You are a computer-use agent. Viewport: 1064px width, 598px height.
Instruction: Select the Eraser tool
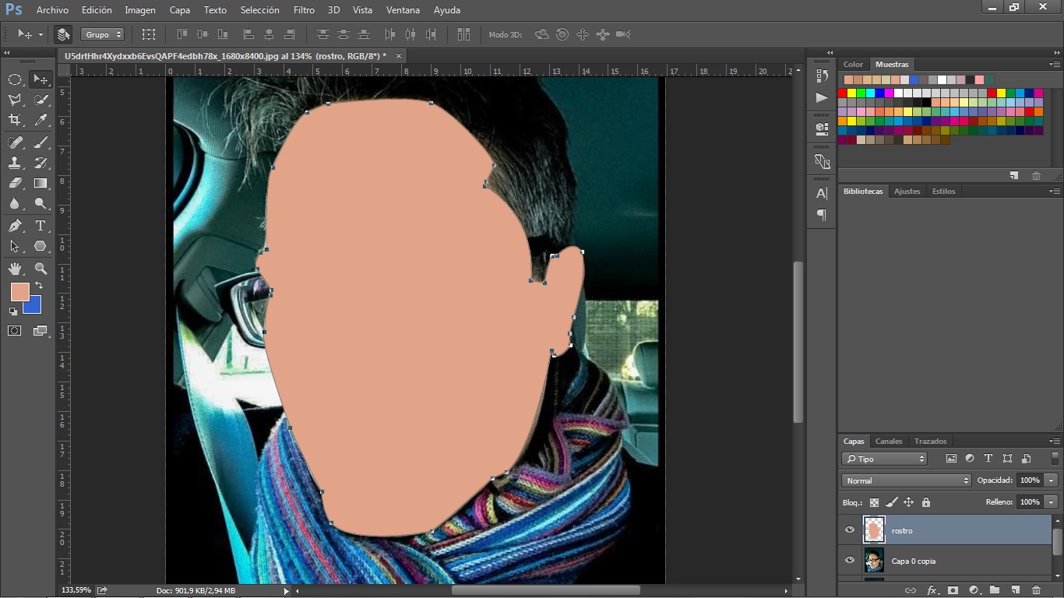tap(15, 183)
